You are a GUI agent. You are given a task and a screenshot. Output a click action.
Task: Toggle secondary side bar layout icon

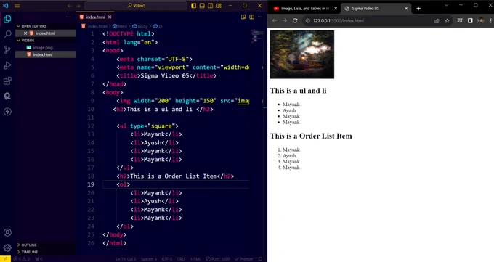211,6
